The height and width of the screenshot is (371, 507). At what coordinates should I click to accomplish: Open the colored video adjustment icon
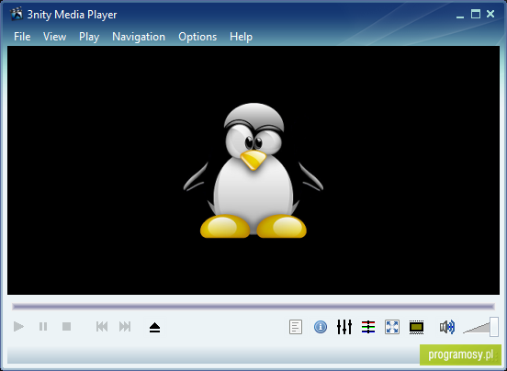pyautogui.click(x=368, y=327)
